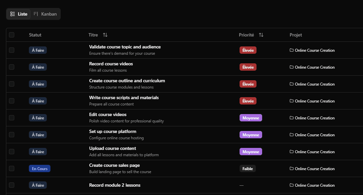The height and width of the screenshot is (195, 363).
Task: Click the Statut column header
Action: pos(35,35)
